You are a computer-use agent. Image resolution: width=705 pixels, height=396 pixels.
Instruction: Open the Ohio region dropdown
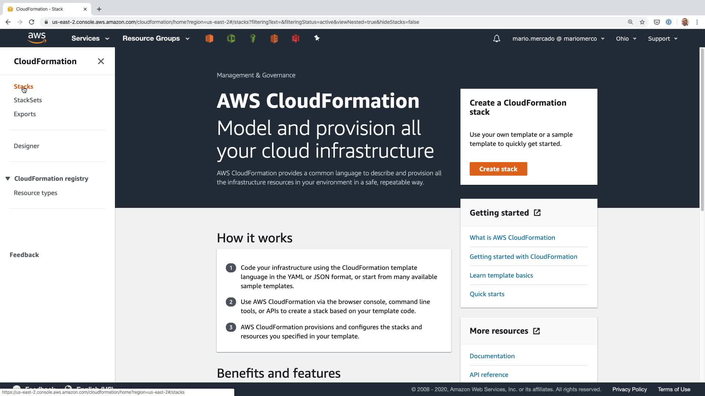click(626, 38)
